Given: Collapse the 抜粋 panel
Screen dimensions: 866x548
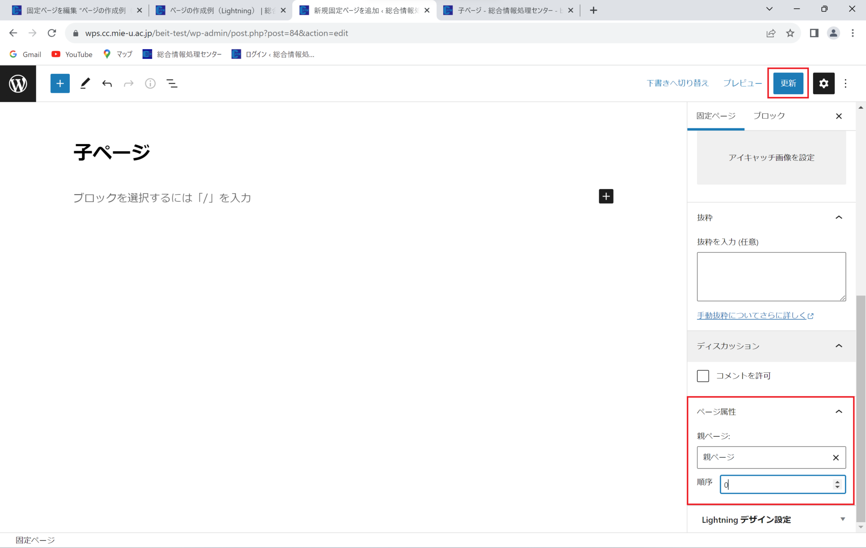Looking at the screenshot, I should pos(839,217).
